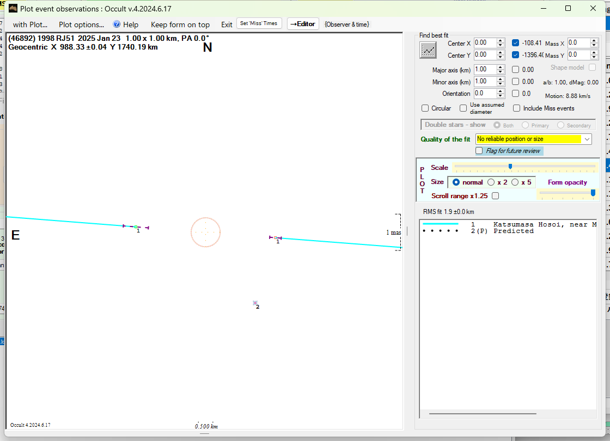Increase Major axis value with up arrow
The width and height of the screenshot is (610, 441).
tap(501, 67)
